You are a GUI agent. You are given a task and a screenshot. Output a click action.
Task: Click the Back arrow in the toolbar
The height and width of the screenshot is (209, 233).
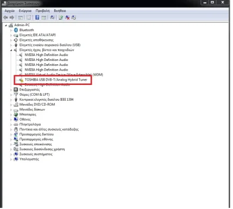coord(5,17)
